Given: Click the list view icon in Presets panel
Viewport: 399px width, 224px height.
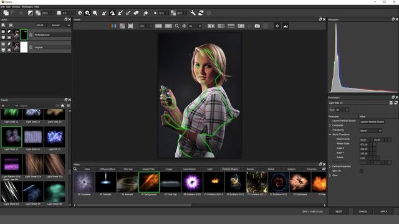Looking at the screenshot, I should [69, 106].
